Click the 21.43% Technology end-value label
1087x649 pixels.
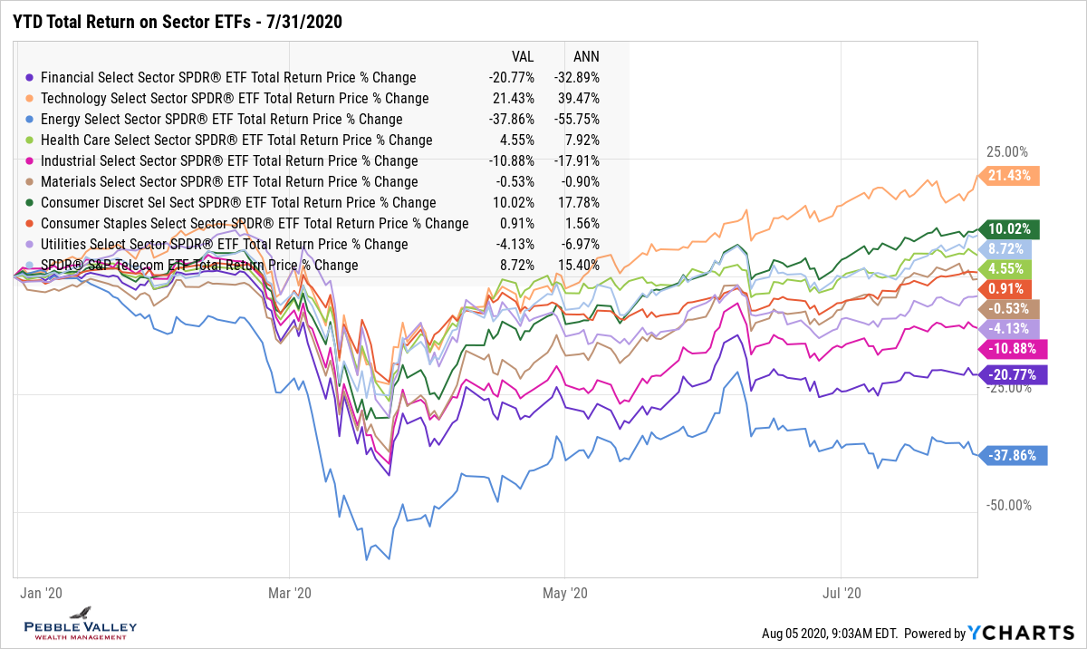[x=1008, y=176]
